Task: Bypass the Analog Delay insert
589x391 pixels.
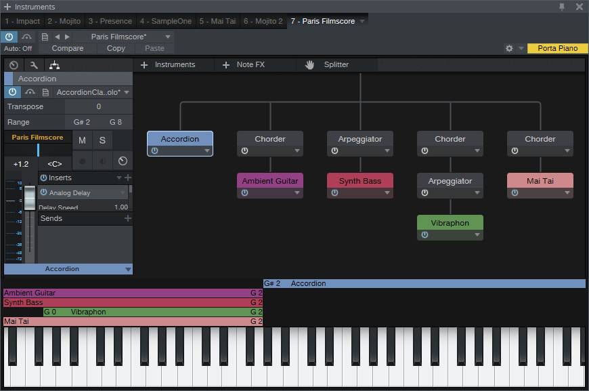Action: tap(43, 192)
